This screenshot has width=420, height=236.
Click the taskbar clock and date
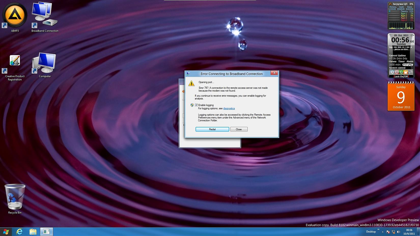click(409, 232)
